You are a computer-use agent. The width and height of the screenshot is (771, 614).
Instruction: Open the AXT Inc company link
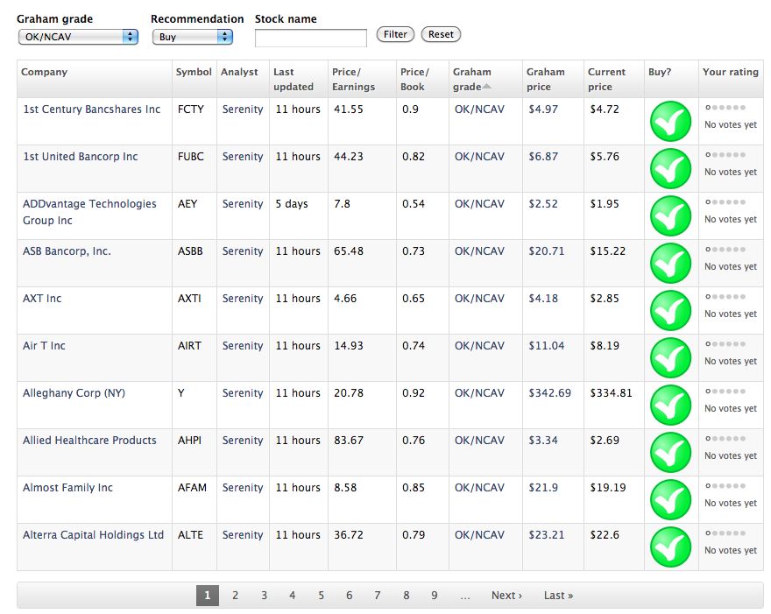click(x=42, y=299)
